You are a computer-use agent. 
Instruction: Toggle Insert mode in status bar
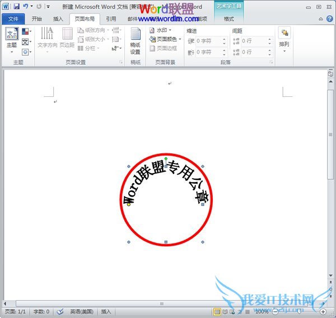(106, 311)
